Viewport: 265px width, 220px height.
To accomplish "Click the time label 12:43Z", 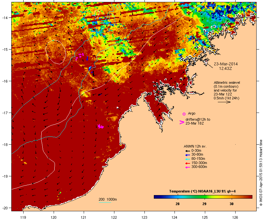I will point(226,69).
